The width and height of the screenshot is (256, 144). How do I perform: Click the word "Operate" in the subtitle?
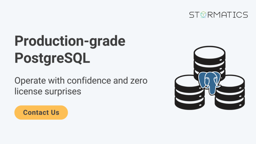coord(29,81)
